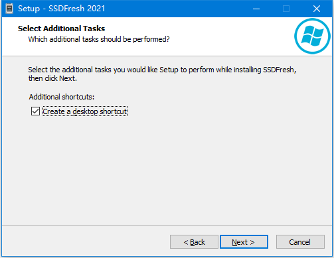The width and height of the screenshot is (334, 258).
Task: Click the greyed-out maximize button
Action: click(286, 9)
